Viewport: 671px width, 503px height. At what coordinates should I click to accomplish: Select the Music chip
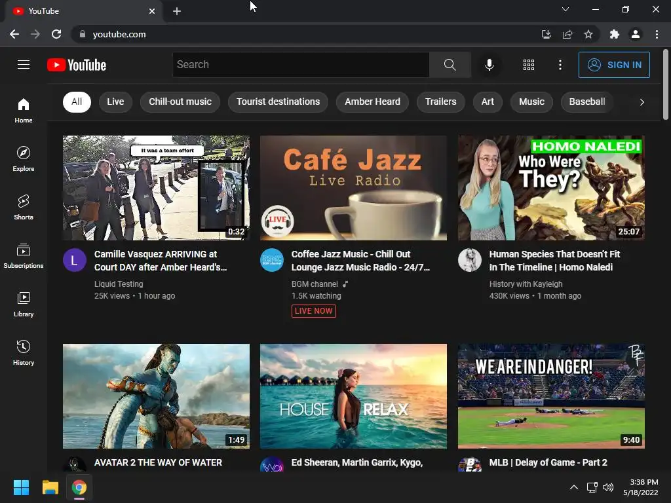coord(531,102)
